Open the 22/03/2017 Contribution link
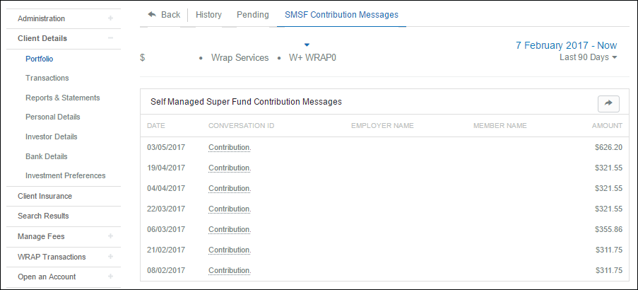This screenshot has height=290, width=638. [230, 209]
